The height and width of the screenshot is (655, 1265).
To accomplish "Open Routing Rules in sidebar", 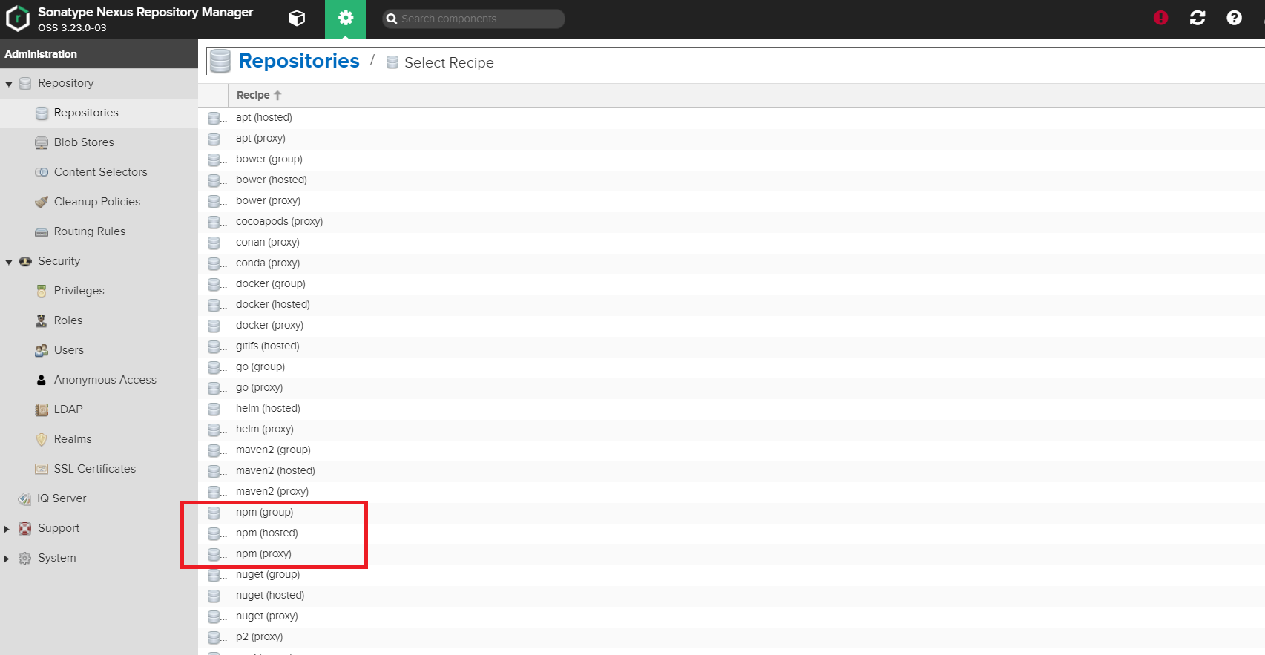I will (x=89, y=231).
